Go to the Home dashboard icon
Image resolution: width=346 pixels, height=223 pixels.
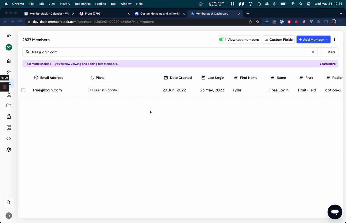9,61
